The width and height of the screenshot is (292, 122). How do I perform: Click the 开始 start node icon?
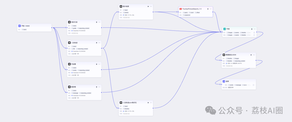coord(19,26)
